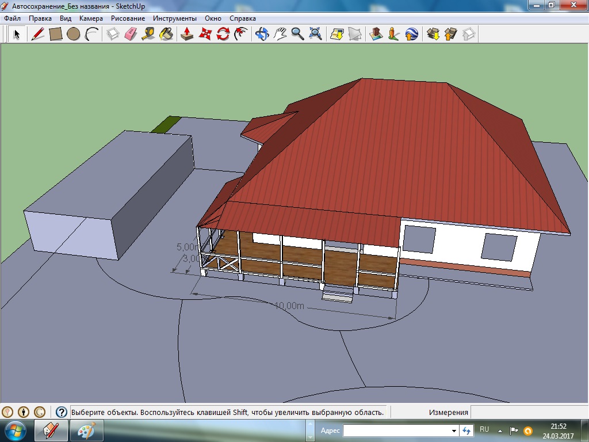The width and height of the screenshot is (589, 442).
Task: Select the Rectangle drawing tool
Action: tap(56, 34)
